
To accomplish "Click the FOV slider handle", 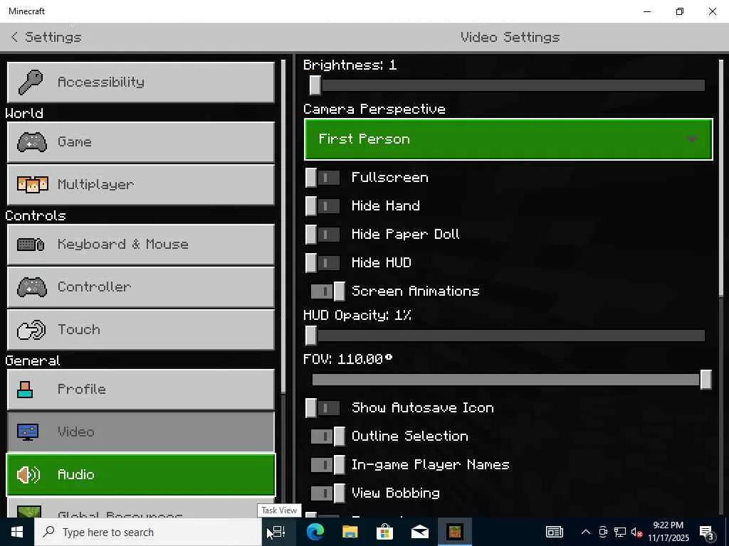I will coord(706,380).
